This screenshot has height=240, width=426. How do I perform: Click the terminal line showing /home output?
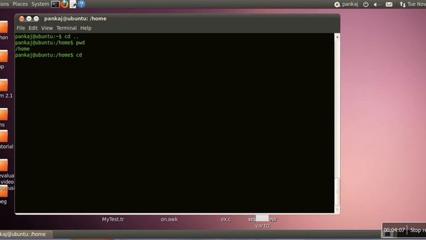coord(23,49)
